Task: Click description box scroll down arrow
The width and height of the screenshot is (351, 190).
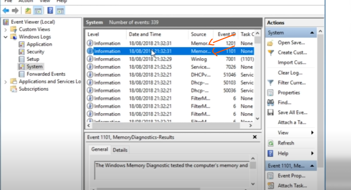Action: pos(253,184)
